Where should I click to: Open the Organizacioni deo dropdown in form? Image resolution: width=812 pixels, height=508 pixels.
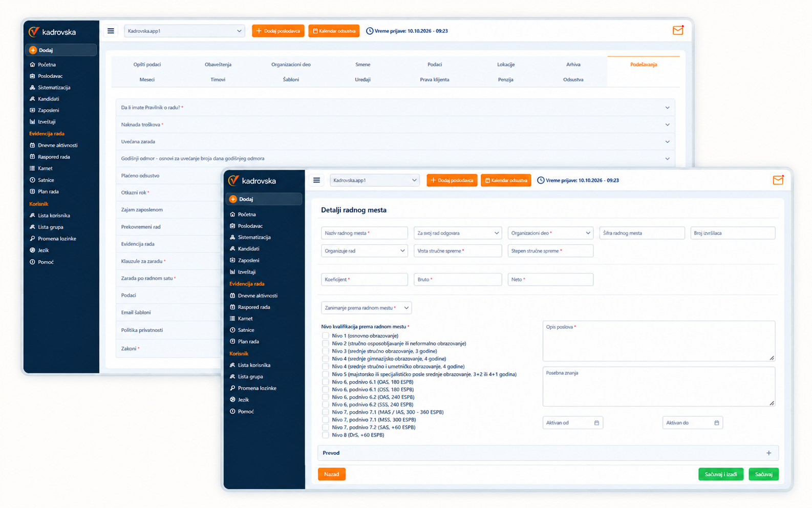coord(550,233)
